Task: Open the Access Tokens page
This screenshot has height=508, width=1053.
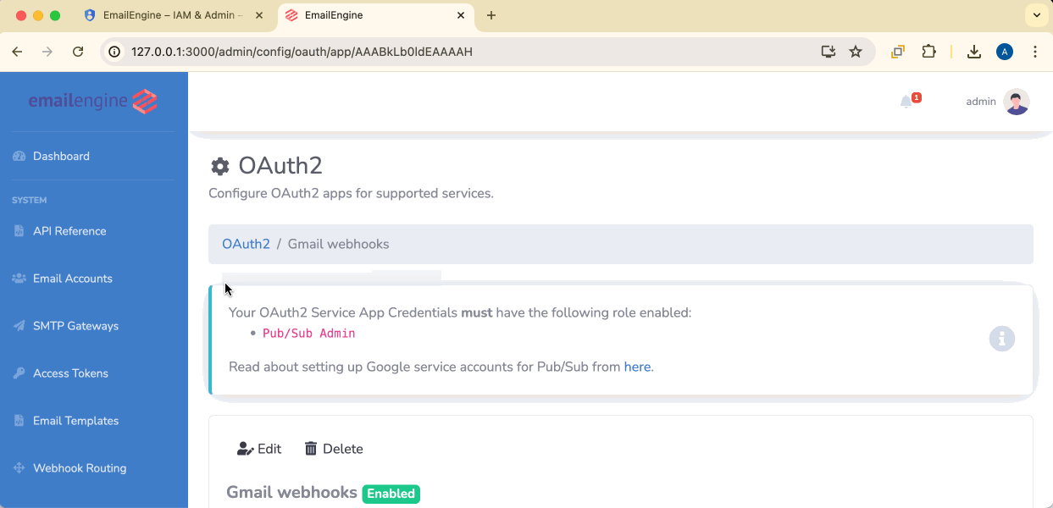Action: (x=70, y=373)
